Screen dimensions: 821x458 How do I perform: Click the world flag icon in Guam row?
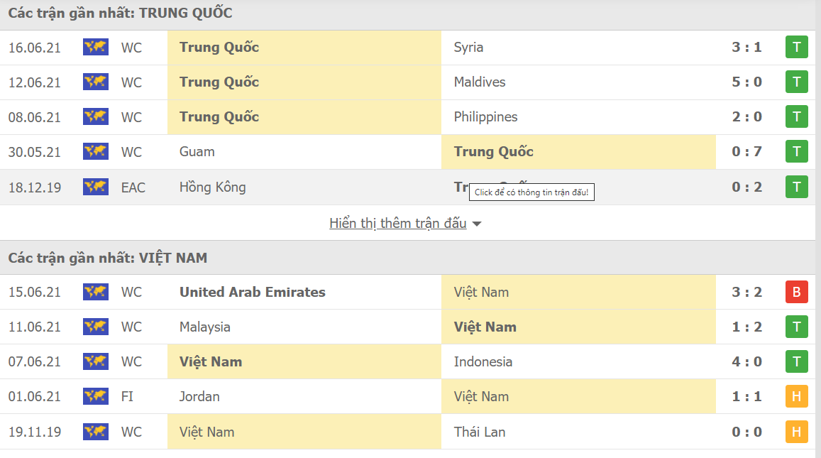pos(96,152)
